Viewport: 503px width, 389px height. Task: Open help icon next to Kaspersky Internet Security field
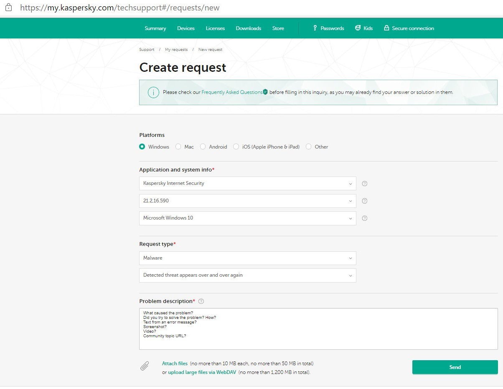(x=364, y=183)
